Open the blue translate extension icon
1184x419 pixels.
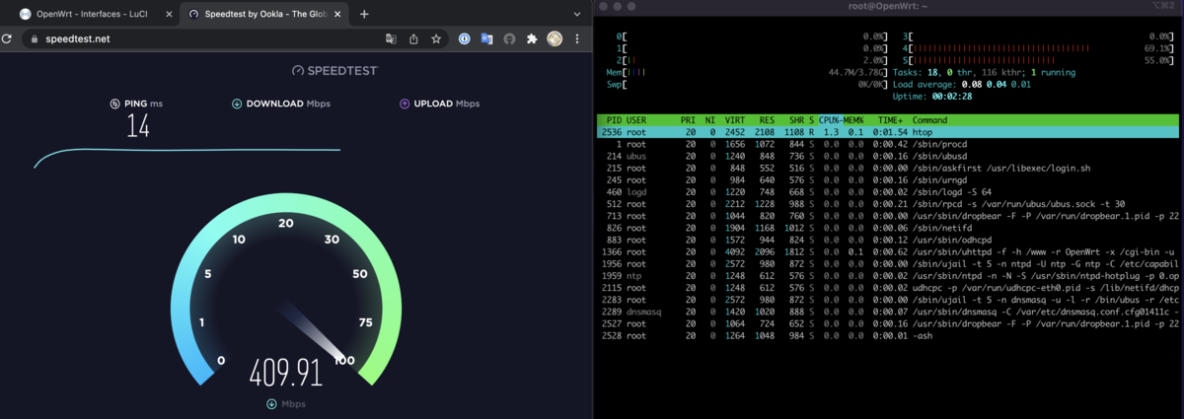pyautogui.click(x=487, y=39)
